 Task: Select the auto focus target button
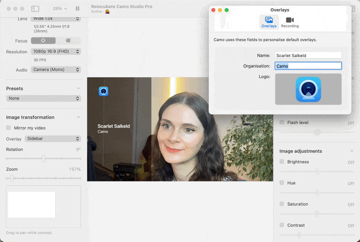[x=43, y=40]
